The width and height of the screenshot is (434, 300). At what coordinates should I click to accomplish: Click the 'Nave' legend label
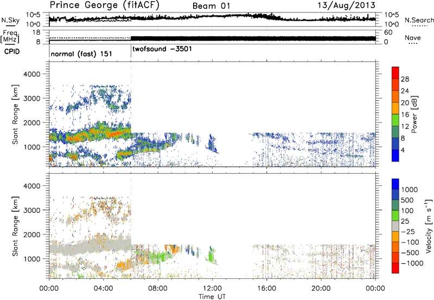click(x=413, y=38)
